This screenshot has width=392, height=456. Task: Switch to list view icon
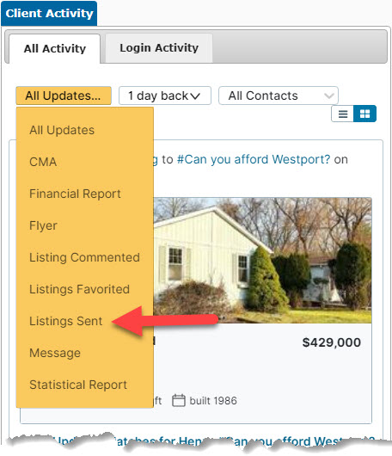pos(343,114)
